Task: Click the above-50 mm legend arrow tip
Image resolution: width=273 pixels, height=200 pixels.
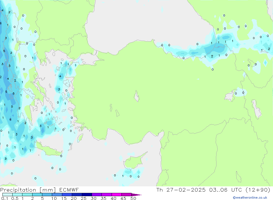Action: (x=137, y=195)
